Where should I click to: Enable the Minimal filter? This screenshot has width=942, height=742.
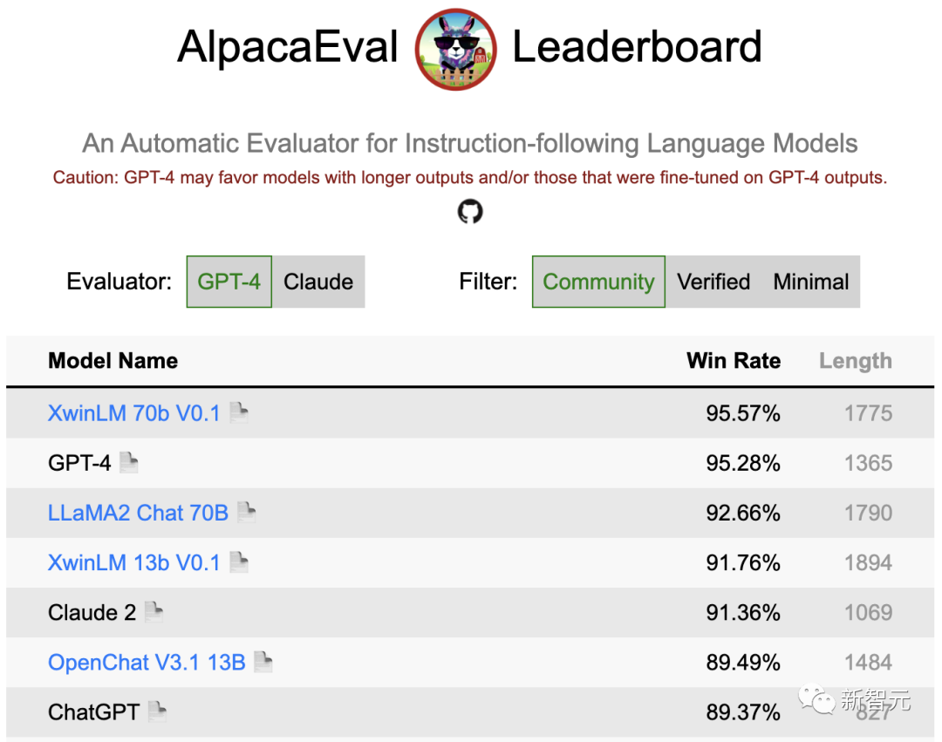[x=810, y=282]
